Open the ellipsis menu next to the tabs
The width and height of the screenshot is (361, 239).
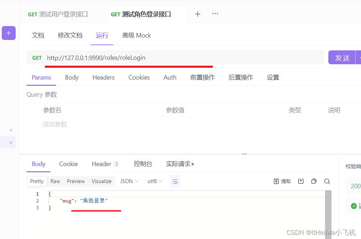[215, 14]
